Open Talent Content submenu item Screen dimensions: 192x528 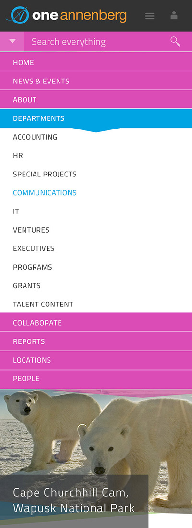[43, 304]
